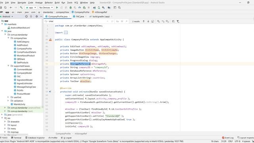
Task: Collapse the companyView package
Action: coord(8,38)
